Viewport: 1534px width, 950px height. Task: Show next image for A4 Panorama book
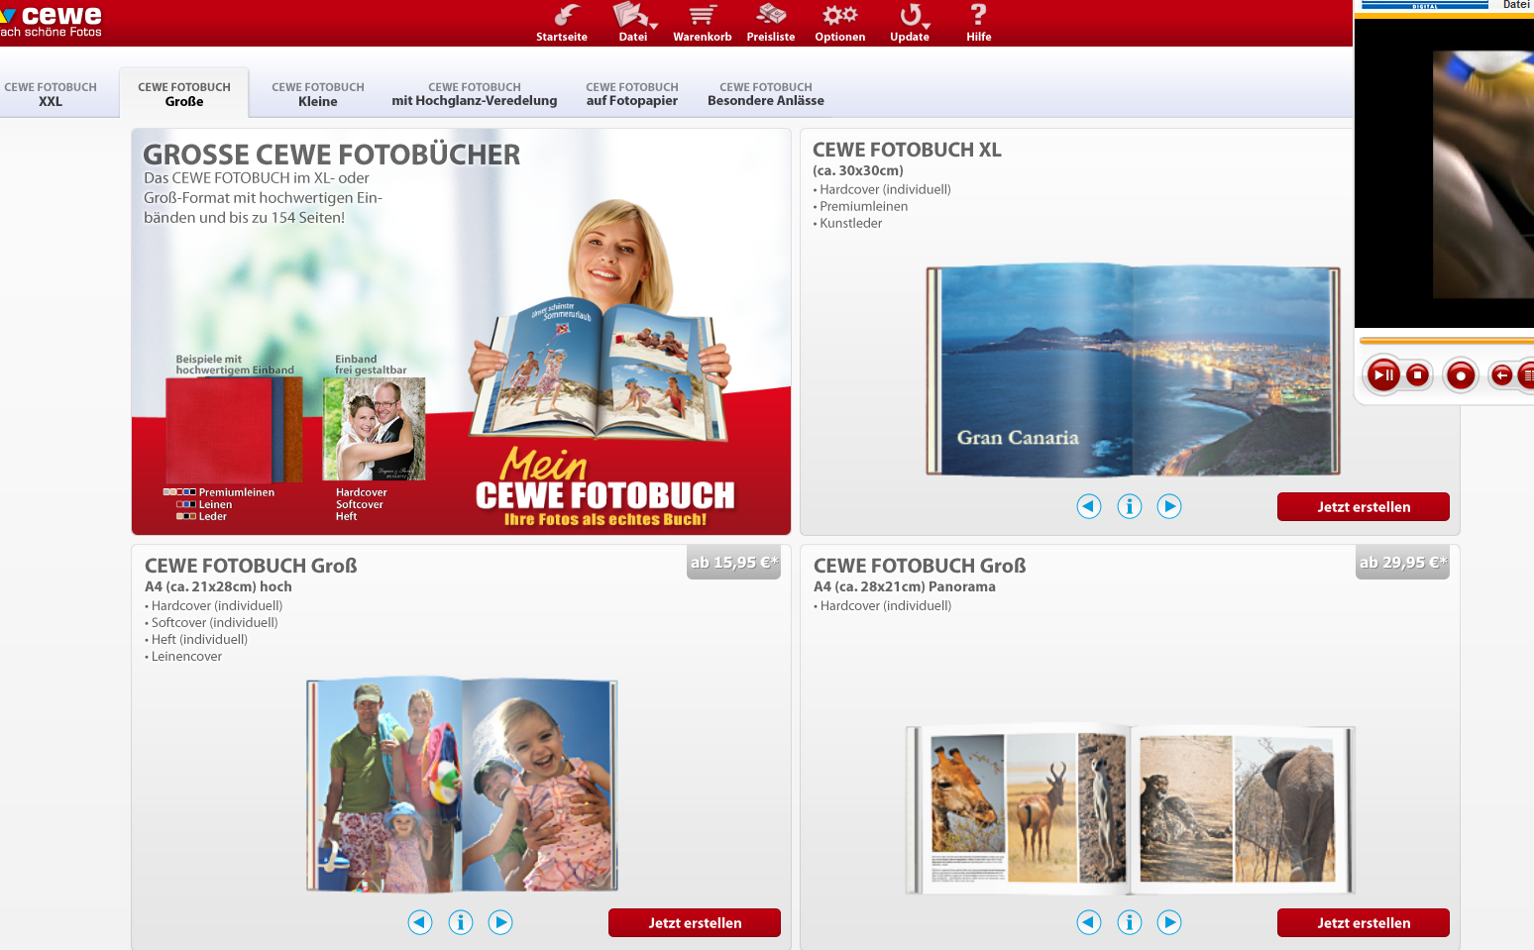pos(1169,922)
